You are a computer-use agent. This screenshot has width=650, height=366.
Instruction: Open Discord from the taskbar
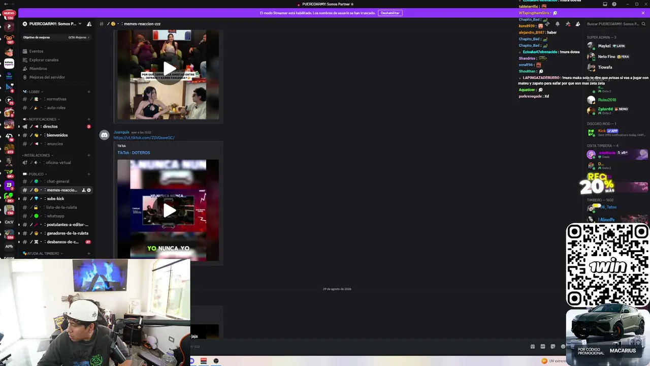coord(192,361)
